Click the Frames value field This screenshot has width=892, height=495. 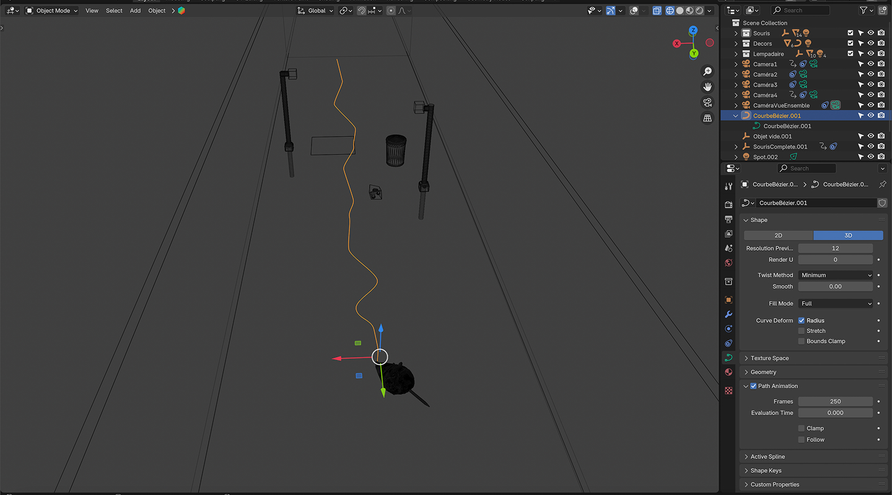tap(835, 402)
